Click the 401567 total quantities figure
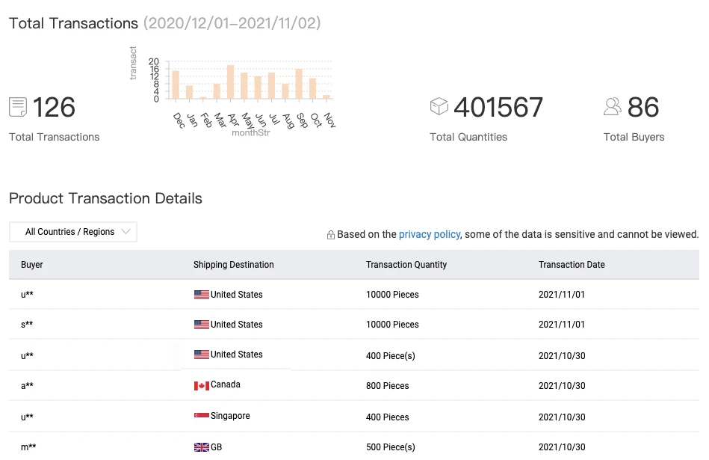 pyautogui.click(x=498, y=108)
